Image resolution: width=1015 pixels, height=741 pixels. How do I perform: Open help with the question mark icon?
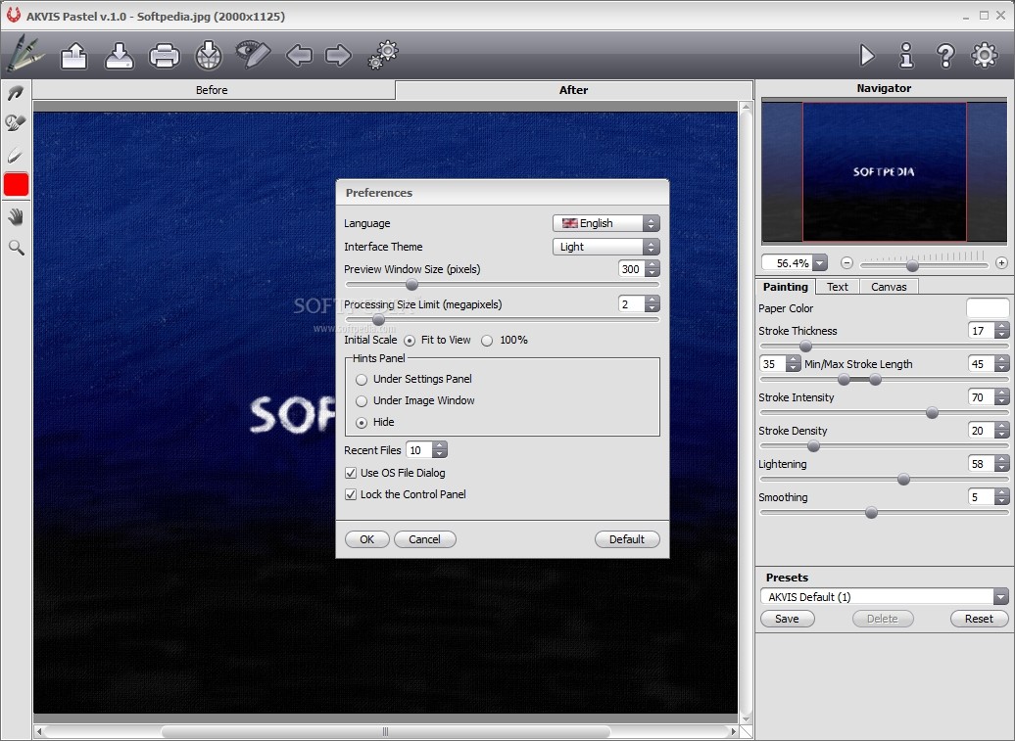pos(945,56)
